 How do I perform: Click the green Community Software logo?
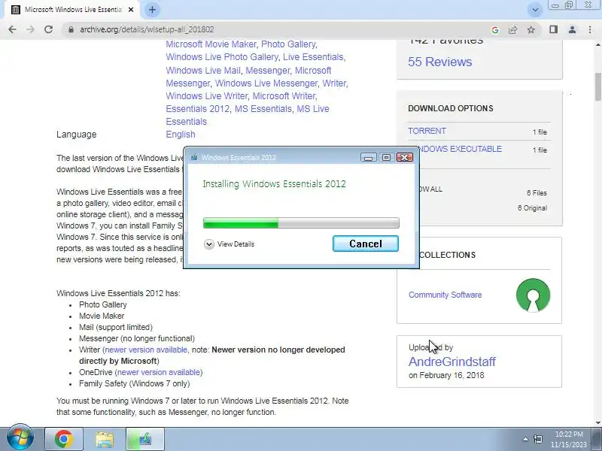[x=533, y=295]
